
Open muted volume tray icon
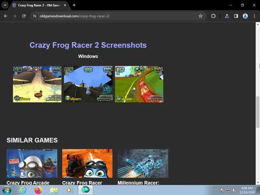pyautogui.click(x=234, y=190)
